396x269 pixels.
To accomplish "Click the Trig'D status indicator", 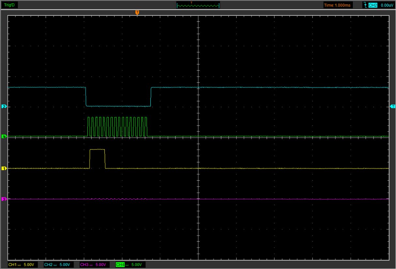I will coord(9,5).
